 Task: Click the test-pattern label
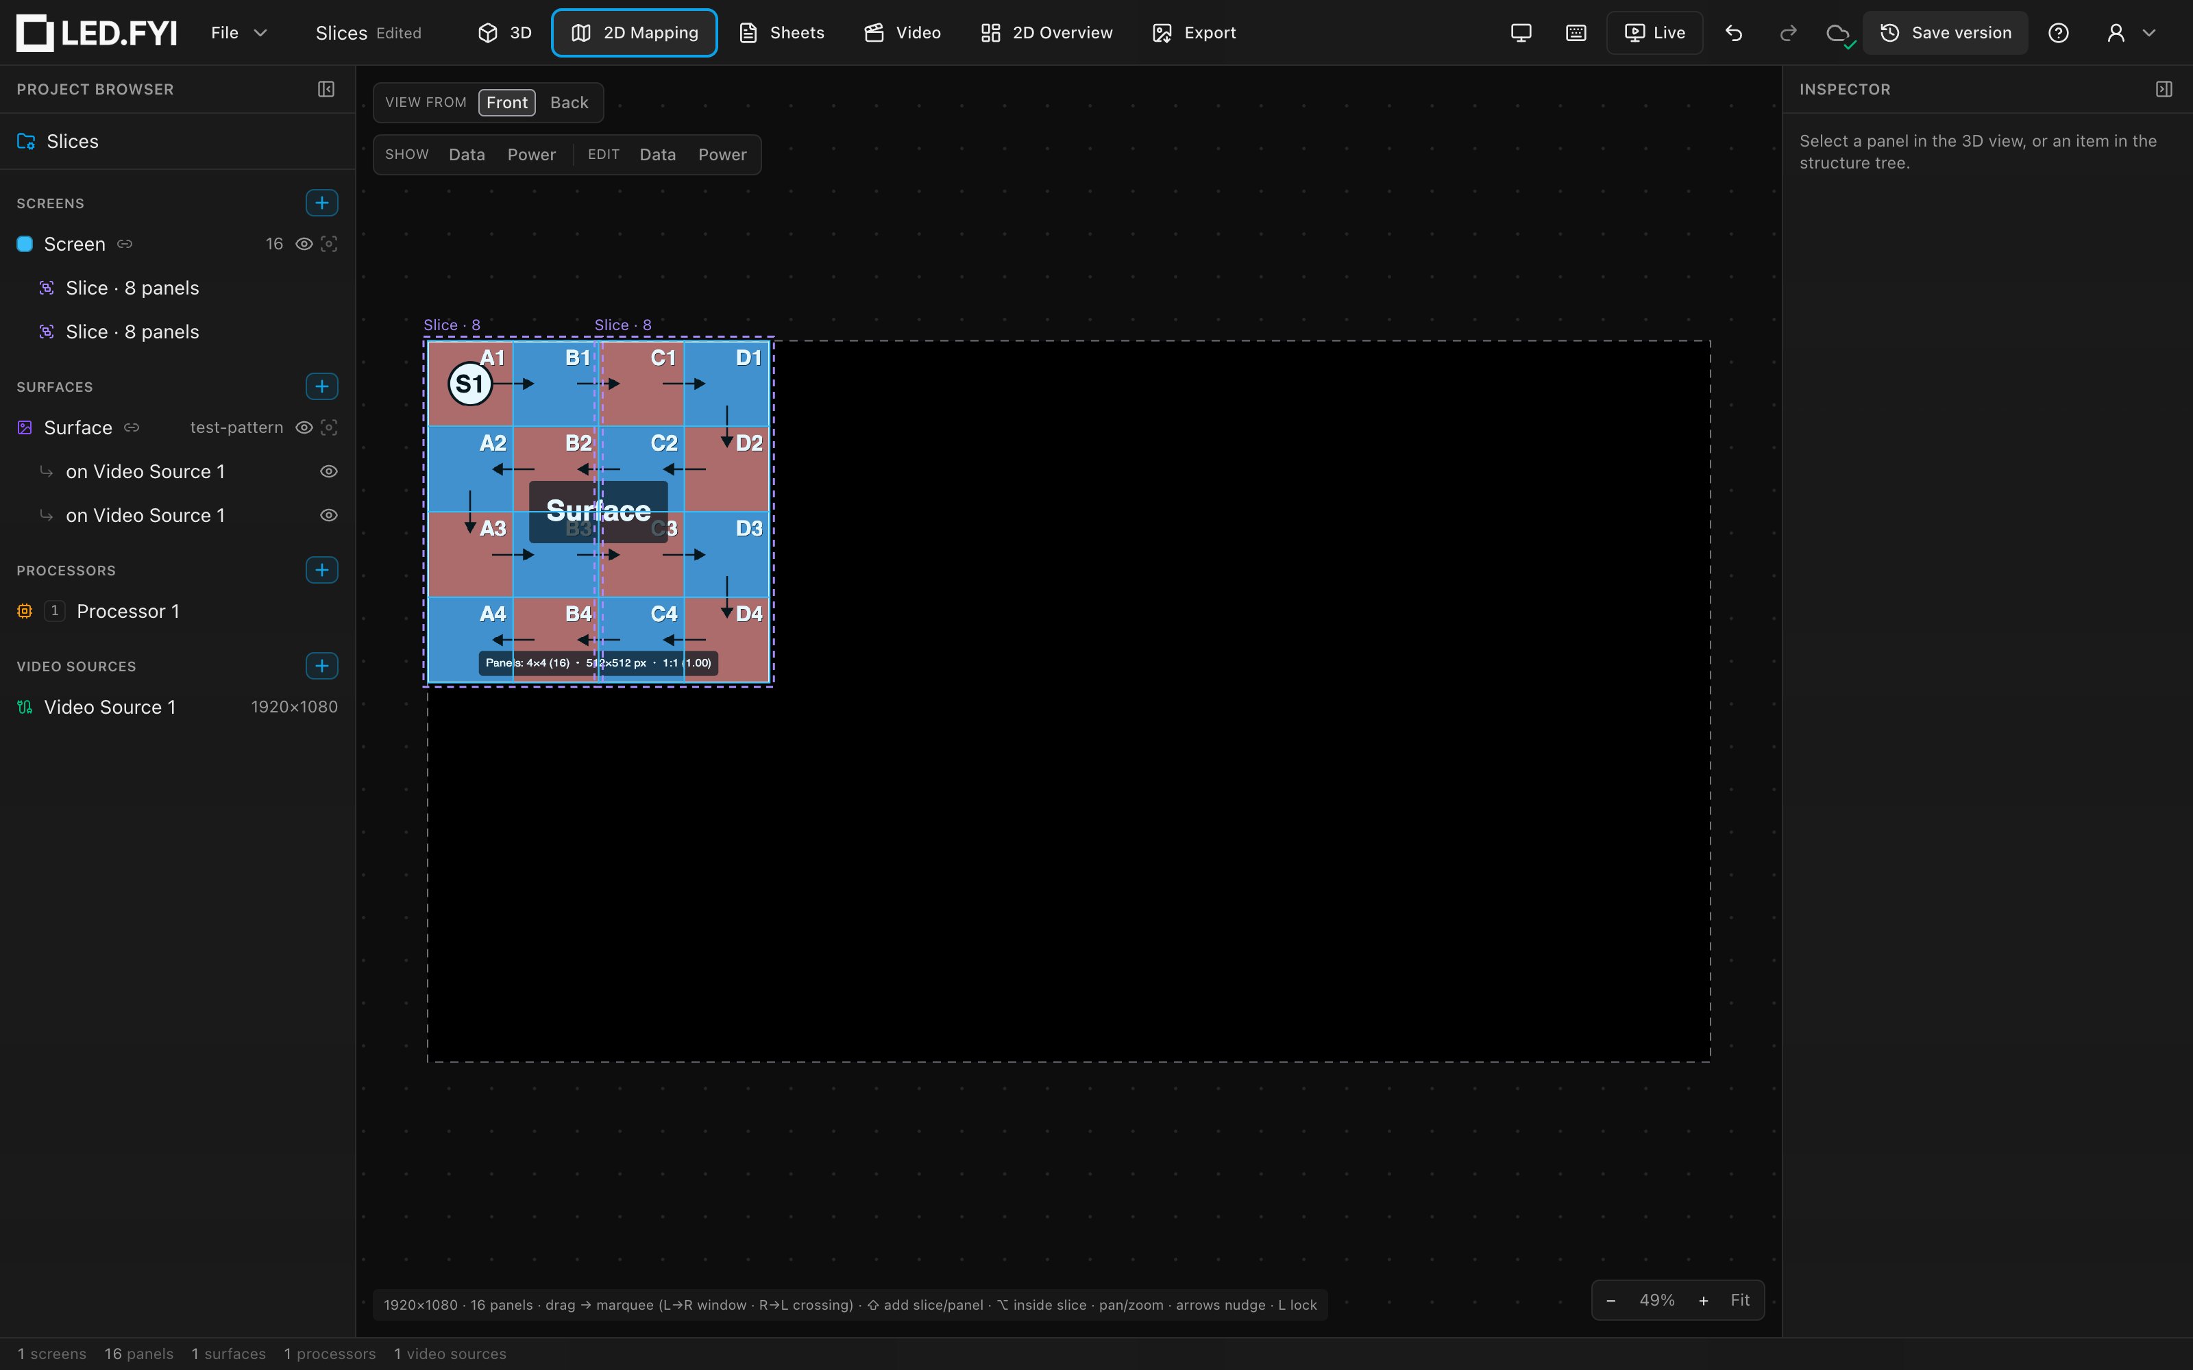(x=236, y=427)
